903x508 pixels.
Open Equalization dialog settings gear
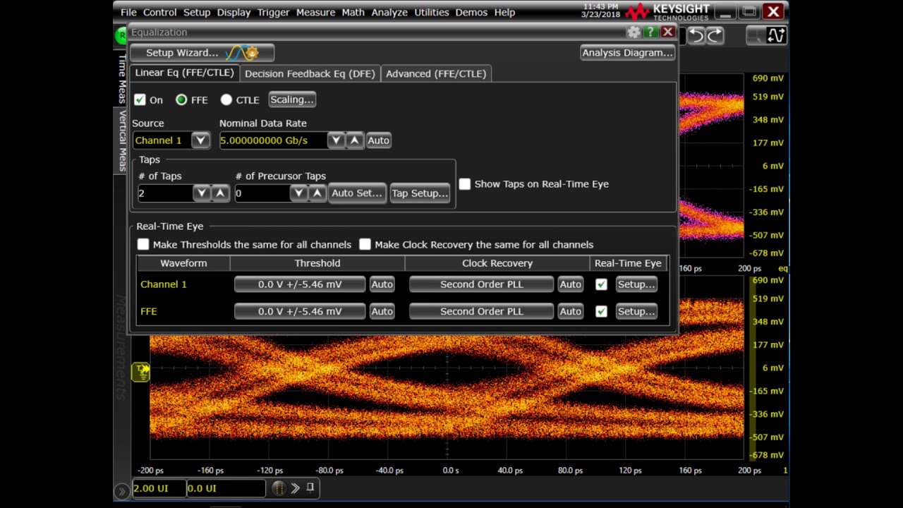633,32
